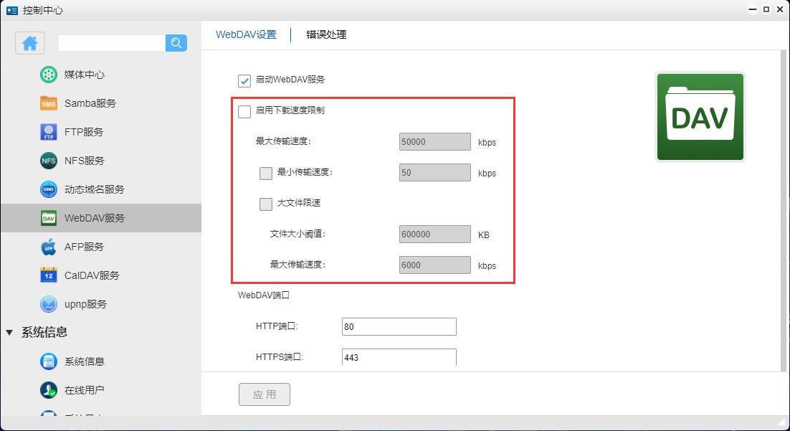This screenshot has width=790, height=431.
Task: Open the Samba服务 icon
Action: click(49, 103)
